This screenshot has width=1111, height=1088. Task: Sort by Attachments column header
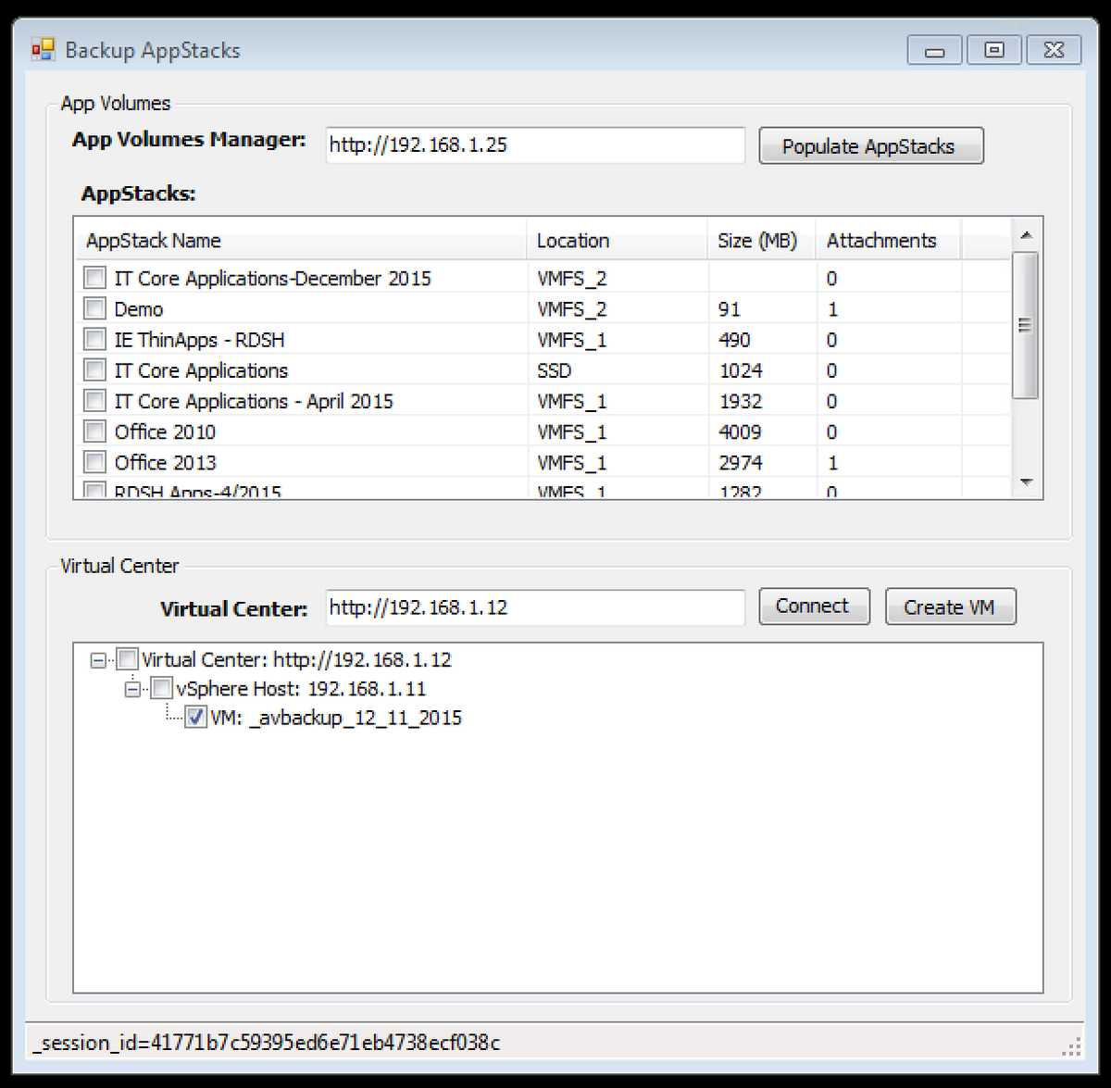889,240
